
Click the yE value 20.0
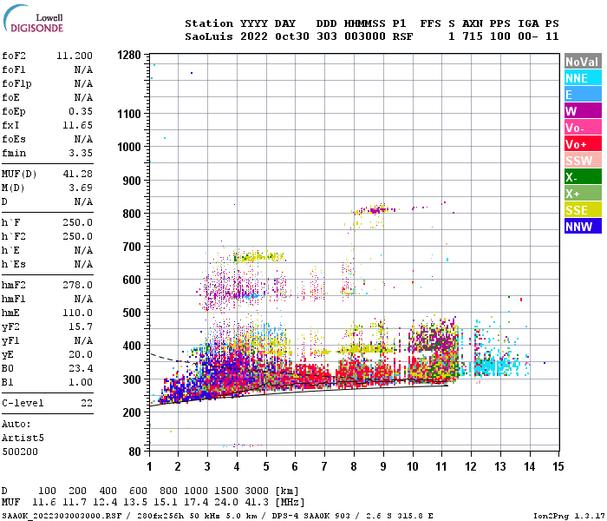click(81, 354)
